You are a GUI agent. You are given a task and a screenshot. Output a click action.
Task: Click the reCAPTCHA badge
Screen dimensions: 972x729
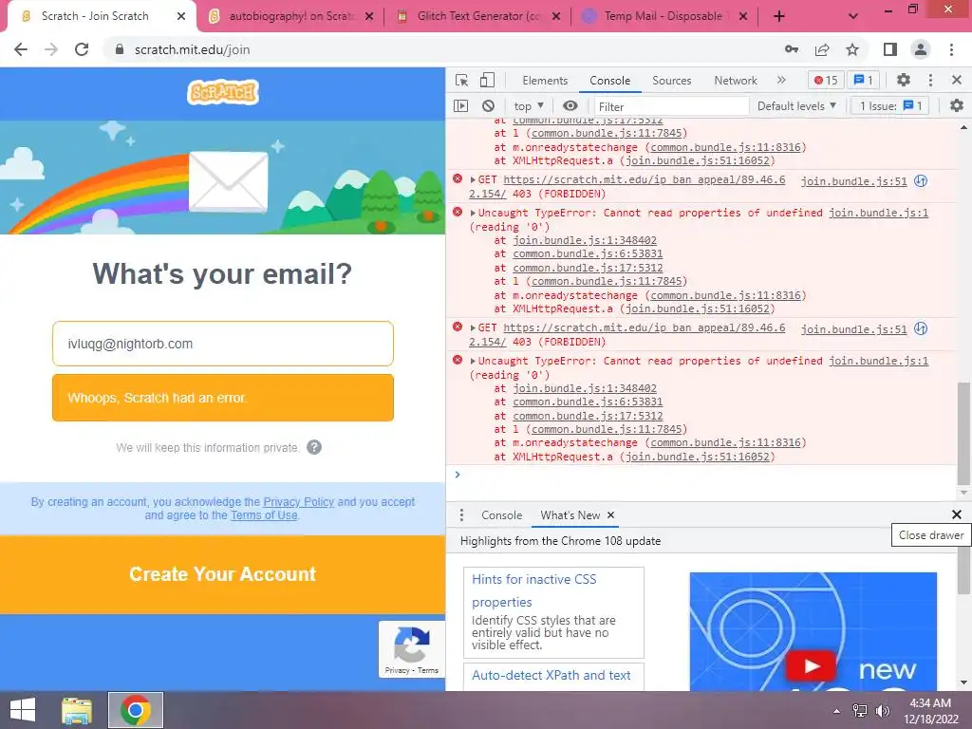coord(412,649)
